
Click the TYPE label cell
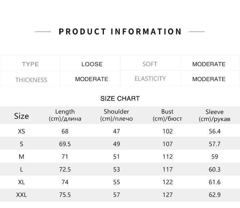30,64
